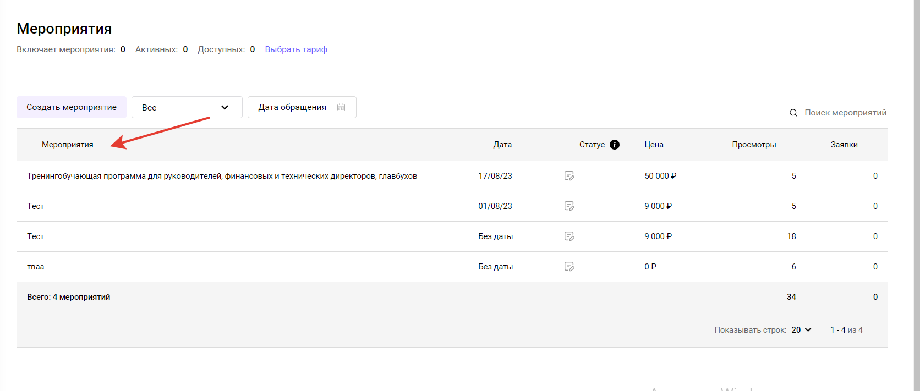Follow the Выбрать тариф link
The width and height of the screenshot is (920, 391).
(x=296, y=49)
